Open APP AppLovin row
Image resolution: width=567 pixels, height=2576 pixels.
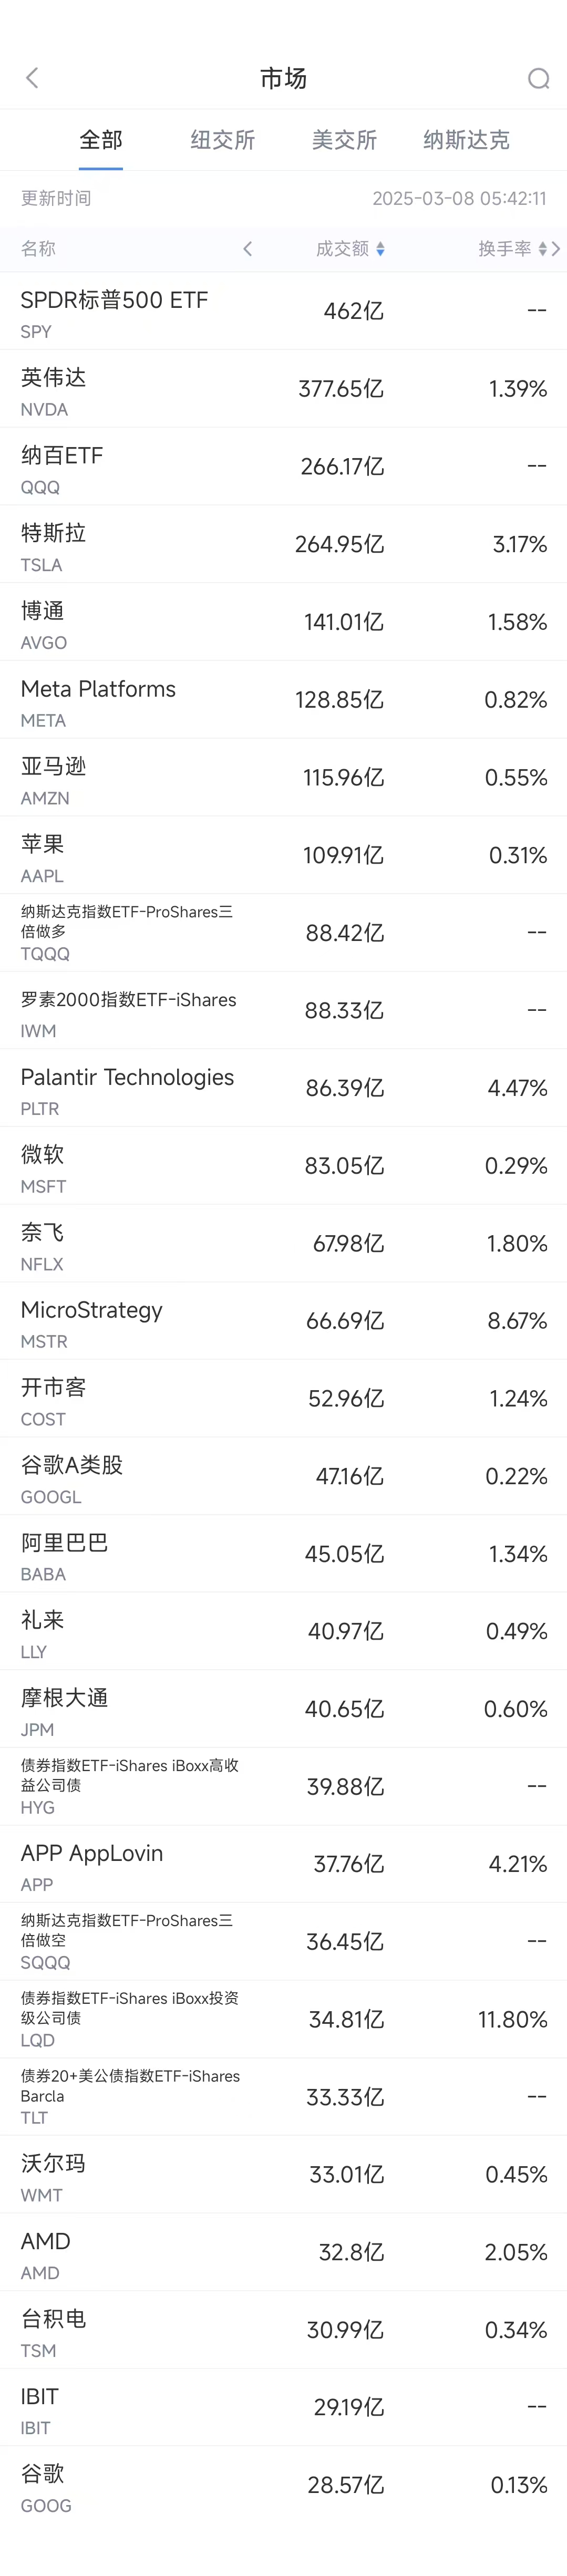point(283,1864)
